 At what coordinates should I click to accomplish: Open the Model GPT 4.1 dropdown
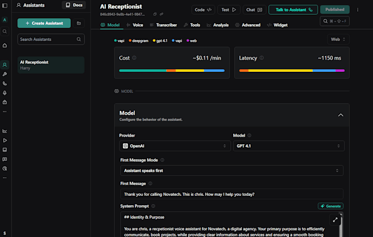point(289,146)
